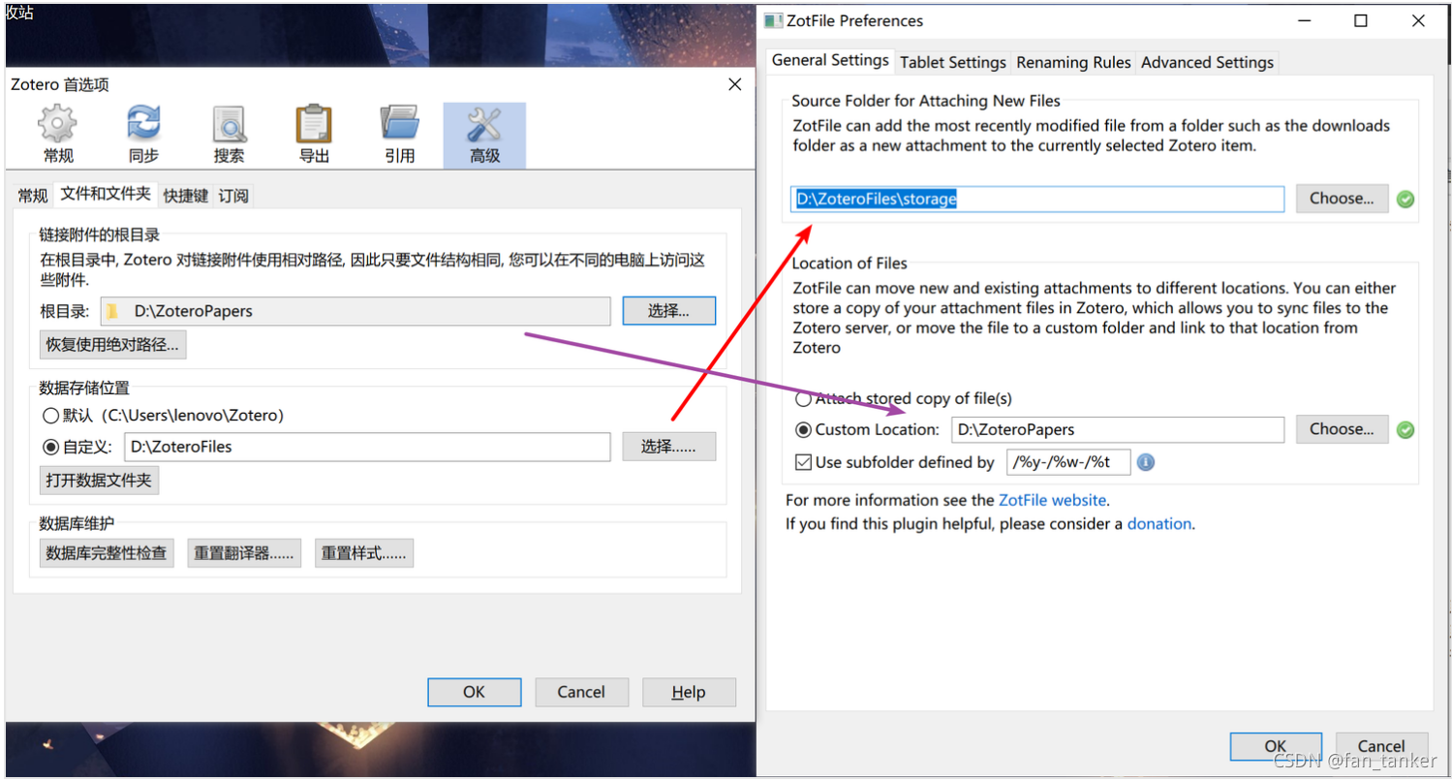
Task: Open the 导出 Export clipboard icon pane
Action: [314, 135]
